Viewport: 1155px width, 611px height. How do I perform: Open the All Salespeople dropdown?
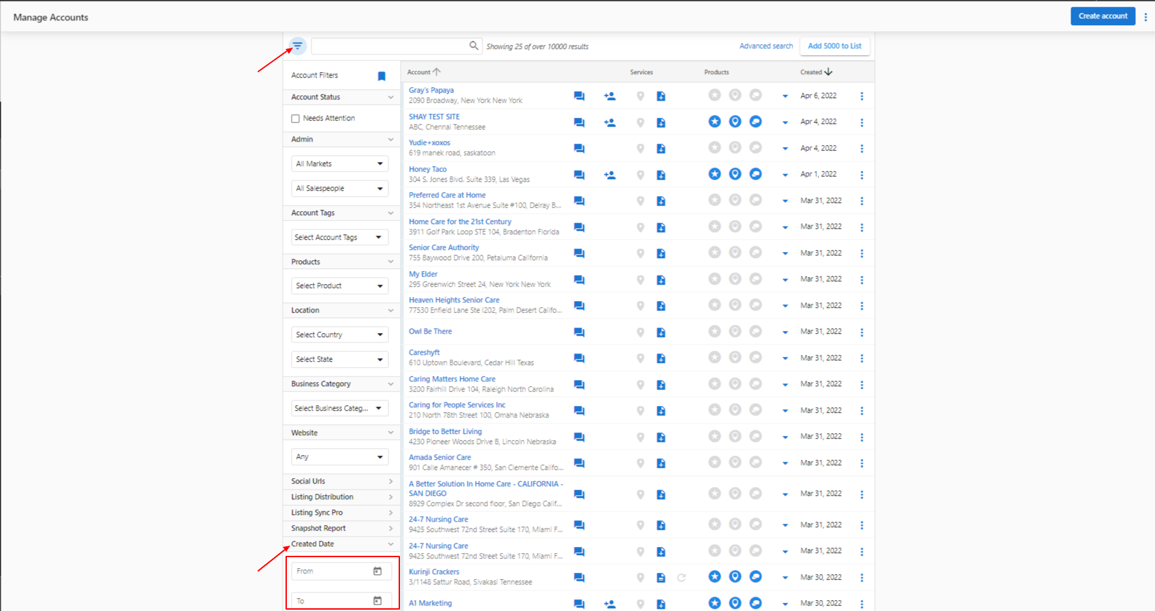point(339,188)
